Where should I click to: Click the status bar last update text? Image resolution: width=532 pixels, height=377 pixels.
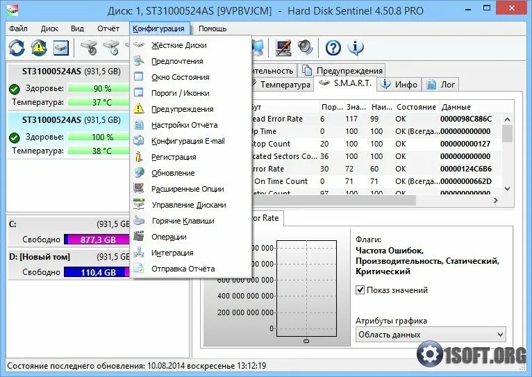tap(136, 366)
